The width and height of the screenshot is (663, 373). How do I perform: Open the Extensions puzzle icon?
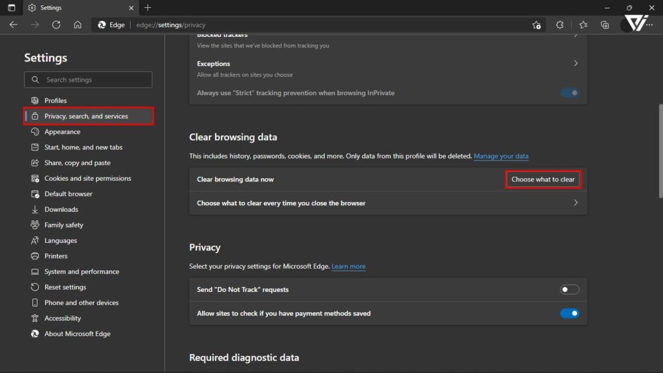click(x=560, y=25)
